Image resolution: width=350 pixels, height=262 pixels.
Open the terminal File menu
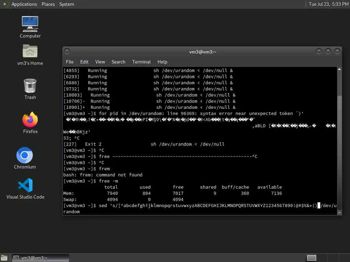(x=70, y=62)
